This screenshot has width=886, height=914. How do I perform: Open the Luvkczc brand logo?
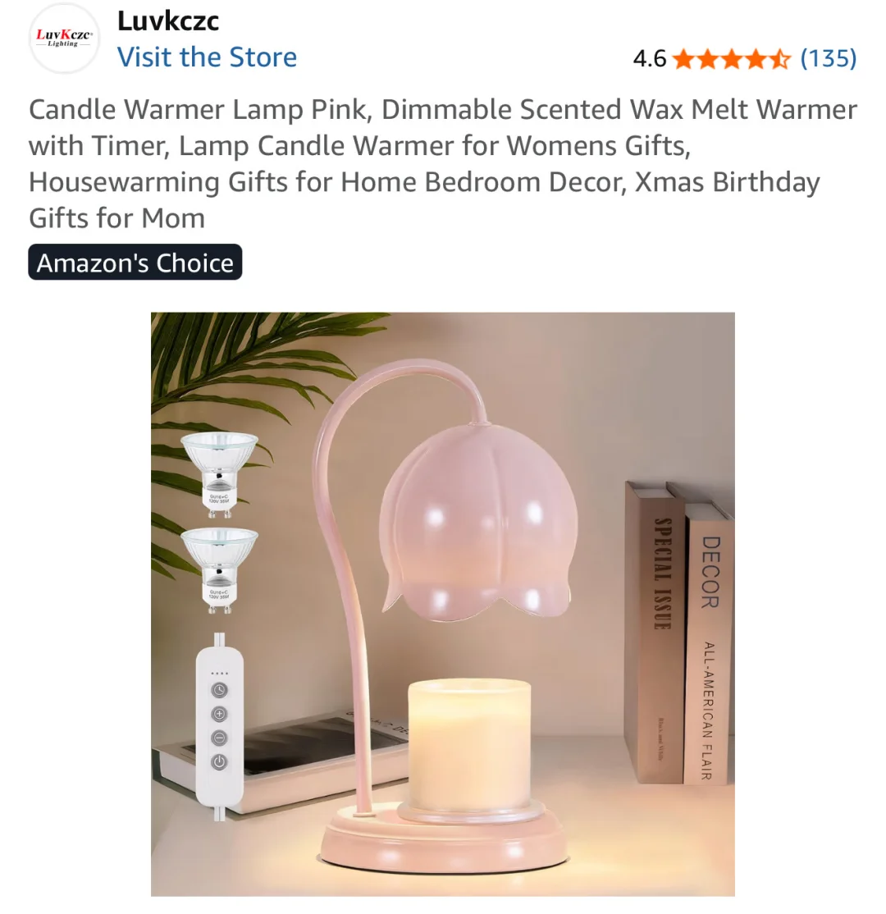[x=64, y=39]
